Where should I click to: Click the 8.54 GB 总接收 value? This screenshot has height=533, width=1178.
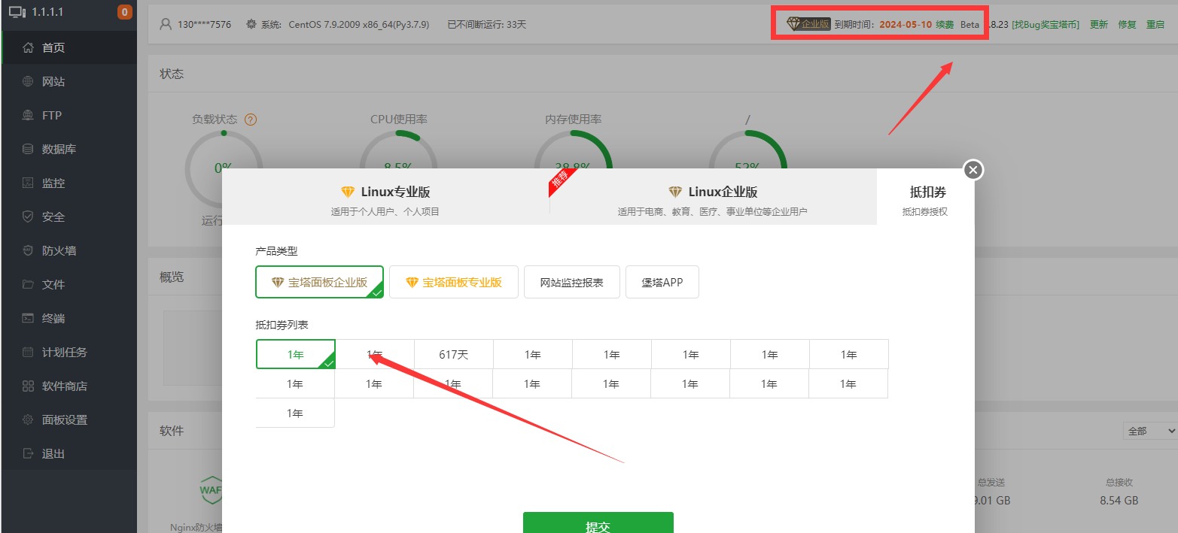[x=1119, y=500]
